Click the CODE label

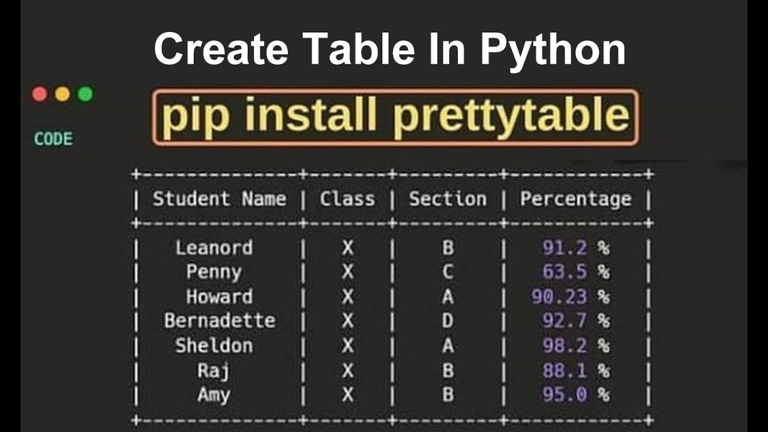53,139
